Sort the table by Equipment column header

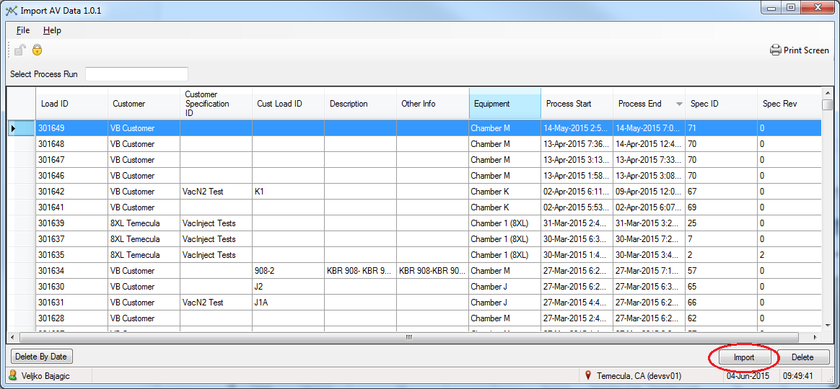504,104
